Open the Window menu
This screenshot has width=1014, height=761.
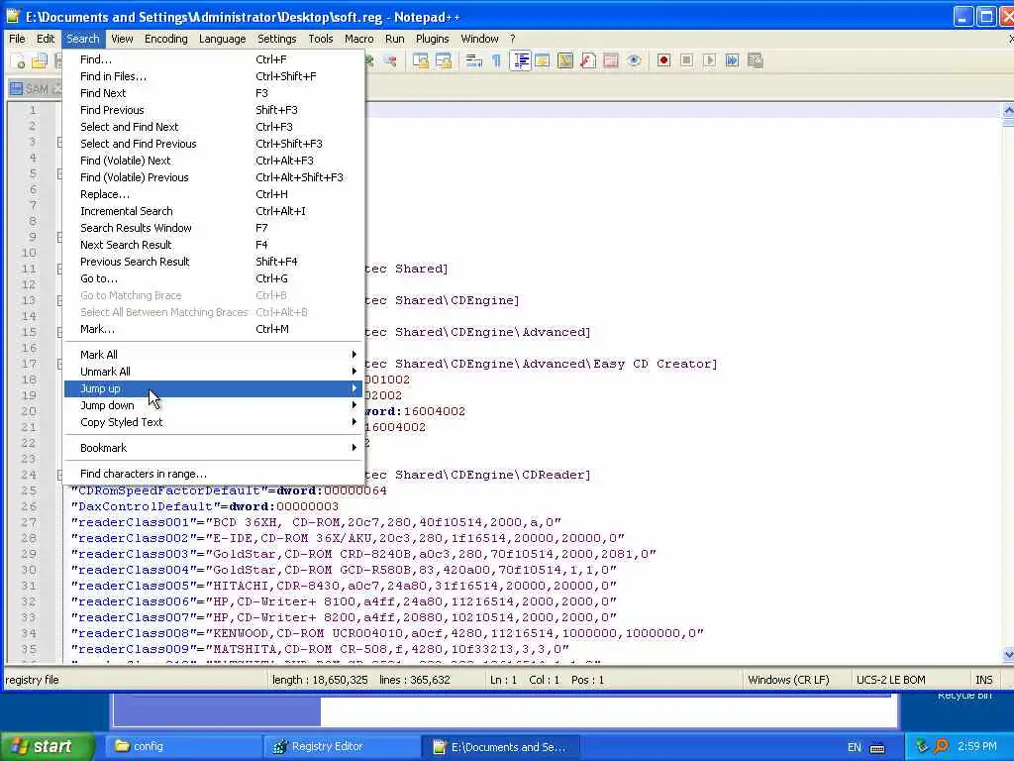click(479, 39)
